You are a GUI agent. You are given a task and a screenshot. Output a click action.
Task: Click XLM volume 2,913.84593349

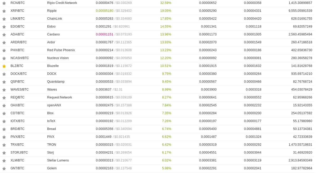[x=300, y=160]
